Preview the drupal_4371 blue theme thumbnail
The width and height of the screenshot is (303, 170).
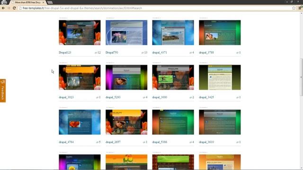pos(173,33)
